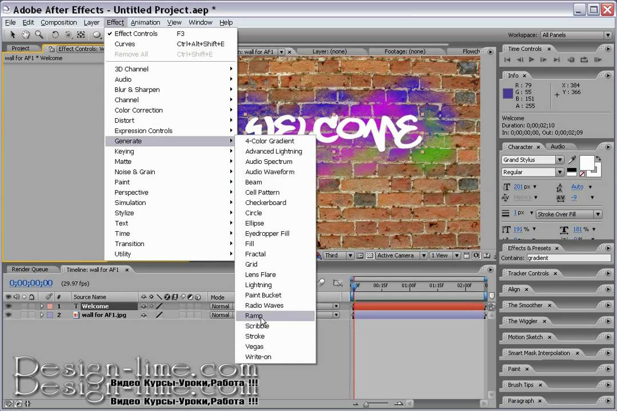The image size is (617, 411).
Task: Go to first frame in Time Controls
Action: pos(507,60)
